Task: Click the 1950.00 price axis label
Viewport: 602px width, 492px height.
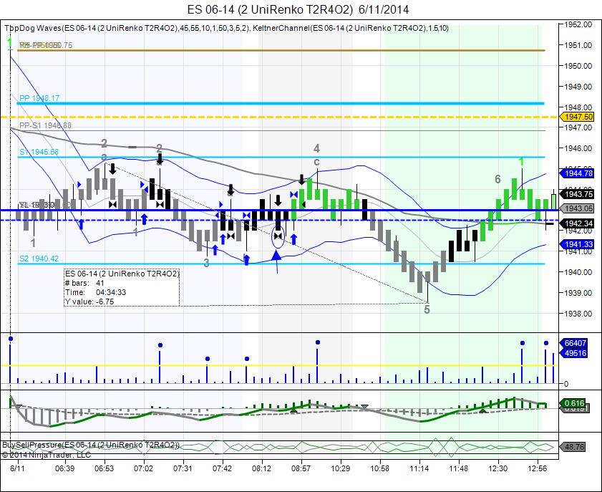Action: pyautogui.click(x=578, y=66)
